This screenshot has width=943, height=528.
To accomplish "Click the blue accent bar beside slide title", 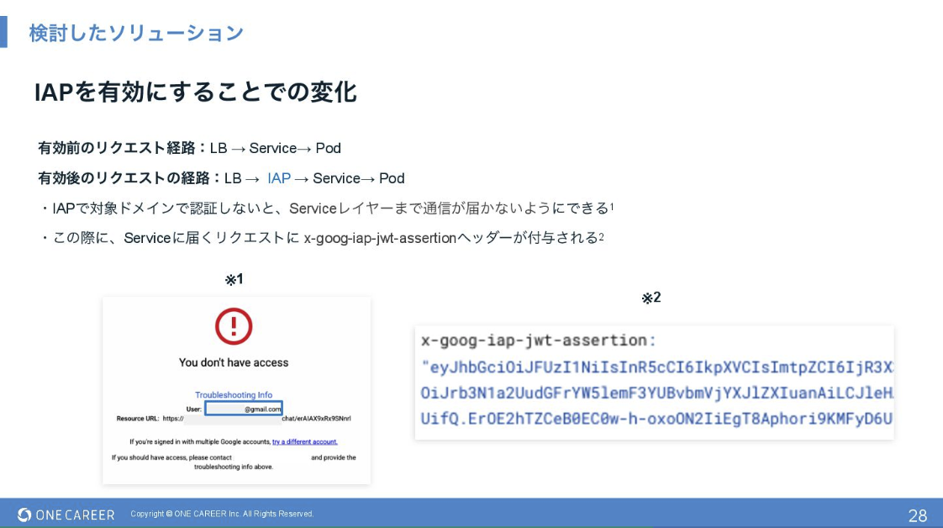I will (3, 32).
